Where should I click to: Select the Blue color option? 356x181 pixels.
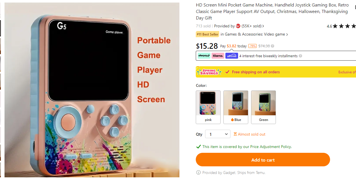[x=236, y=107]
